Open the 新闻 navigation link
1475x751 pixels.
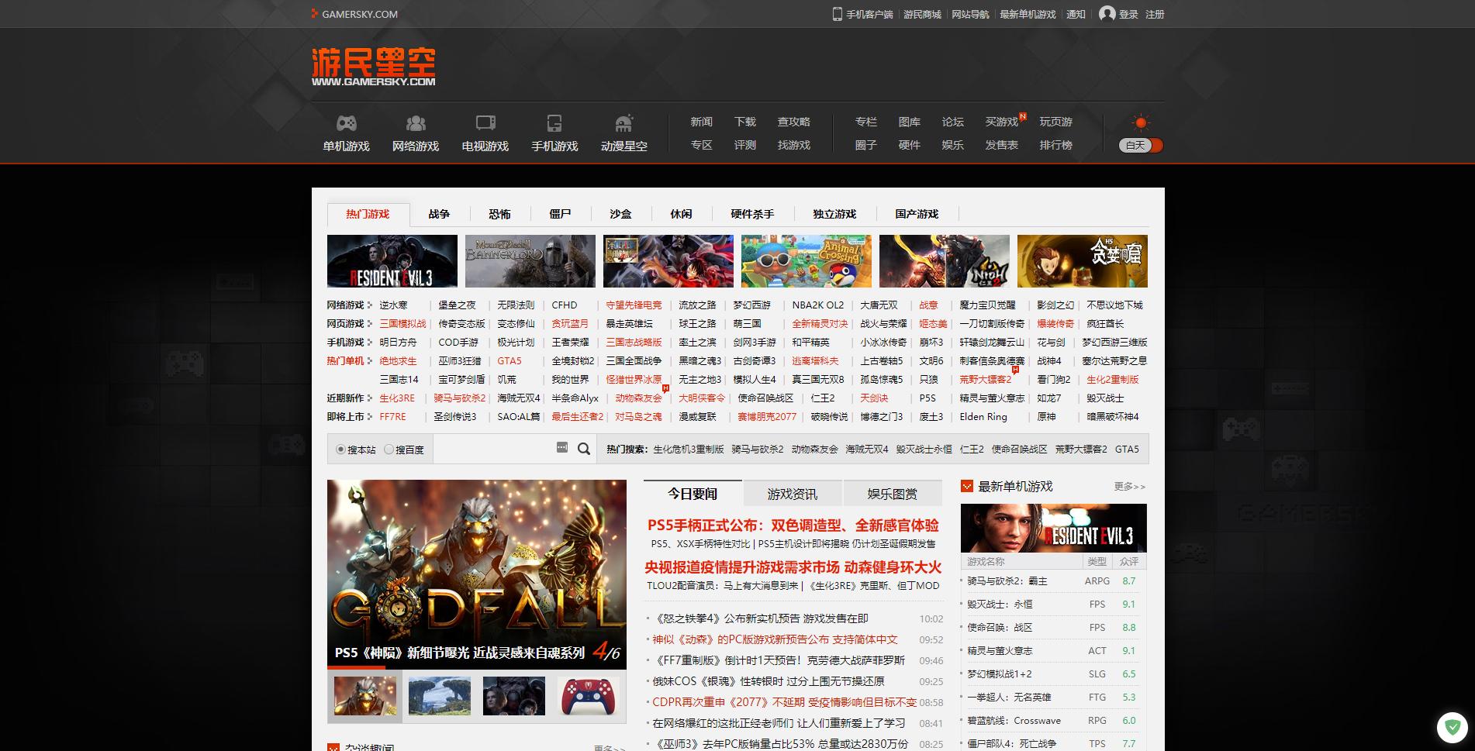click(x=701, y=122)
